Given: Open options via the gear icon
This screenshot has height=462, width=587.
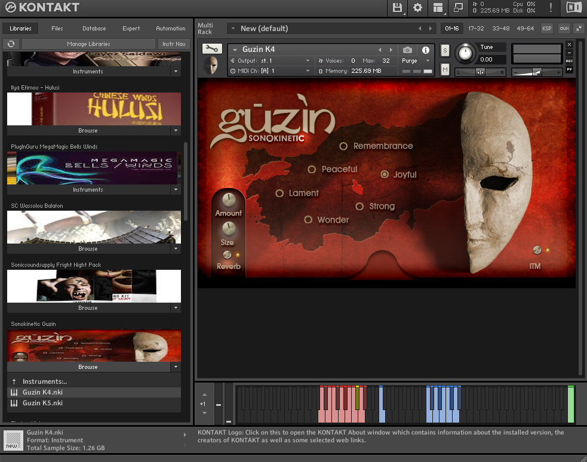Looking at the screenshot, I should (417, 8).
